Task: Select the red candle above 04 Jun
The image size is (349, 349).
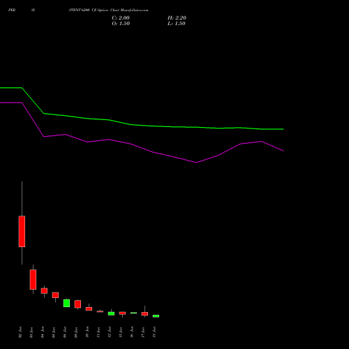Action: [x=44, y=291]
